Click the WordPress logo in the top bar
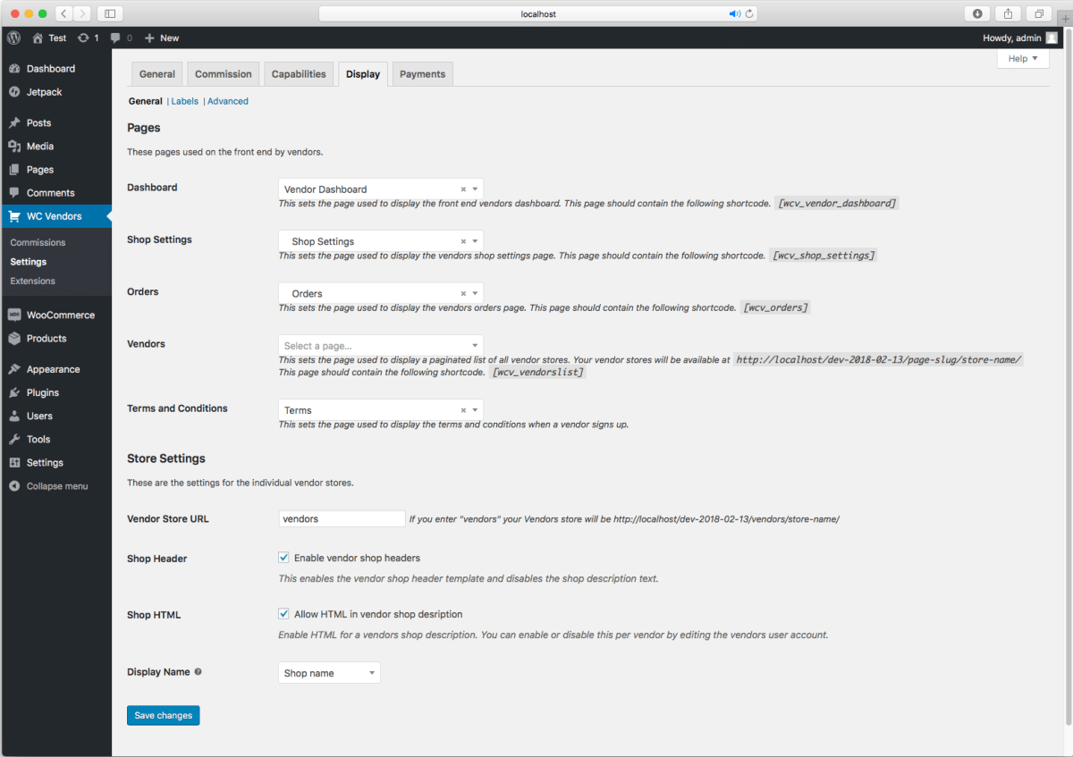 [x=13, y=38]
